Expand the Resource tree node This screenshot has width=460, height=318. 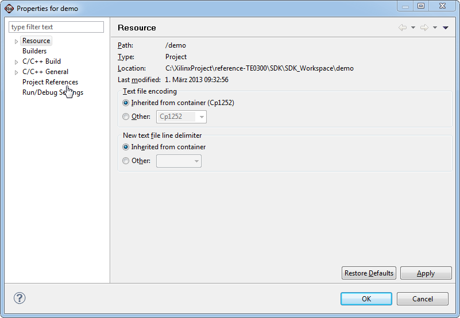[x=17, y=41]
